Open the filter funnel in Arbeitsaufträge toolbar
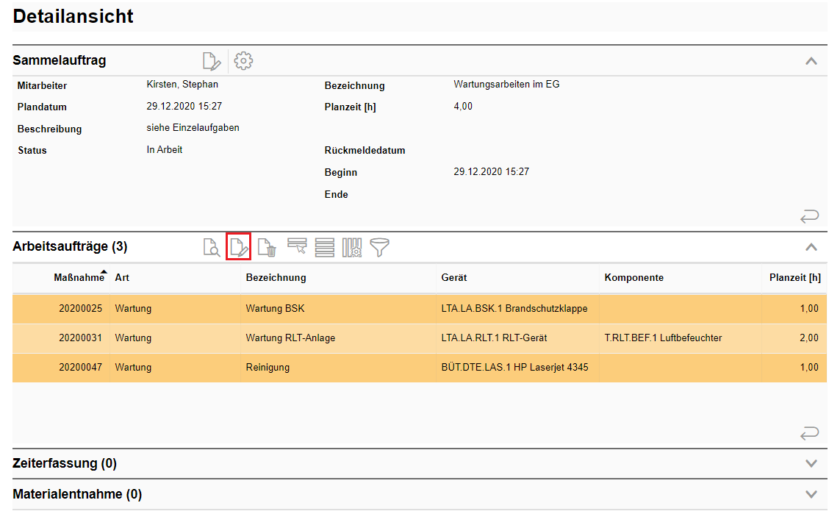The width and height of the screenshot is (840, 514). coord(379,248)
